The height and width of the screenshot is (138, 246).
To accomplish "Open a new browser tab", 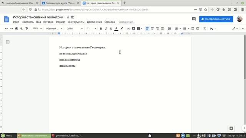I will (x=125, y=3).
